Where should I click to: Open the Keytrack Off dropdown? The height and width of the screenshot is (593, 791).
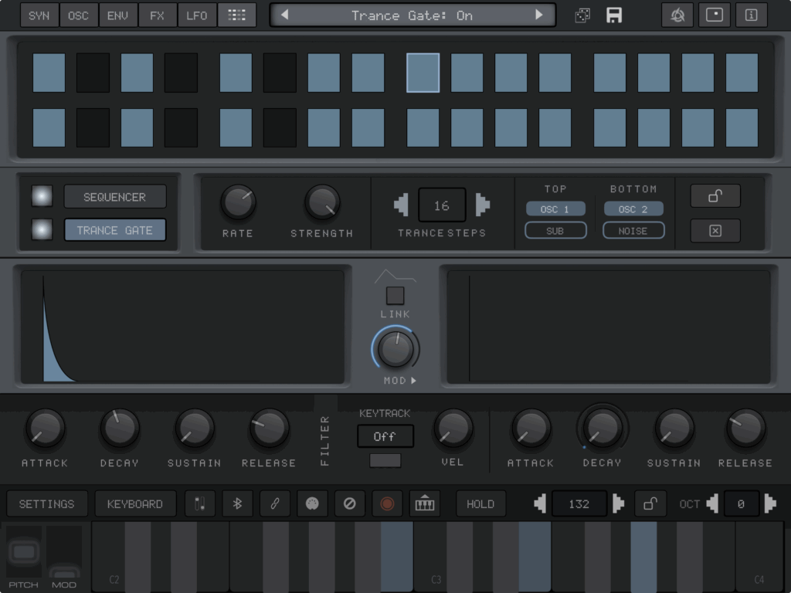(x=385, y=436)
